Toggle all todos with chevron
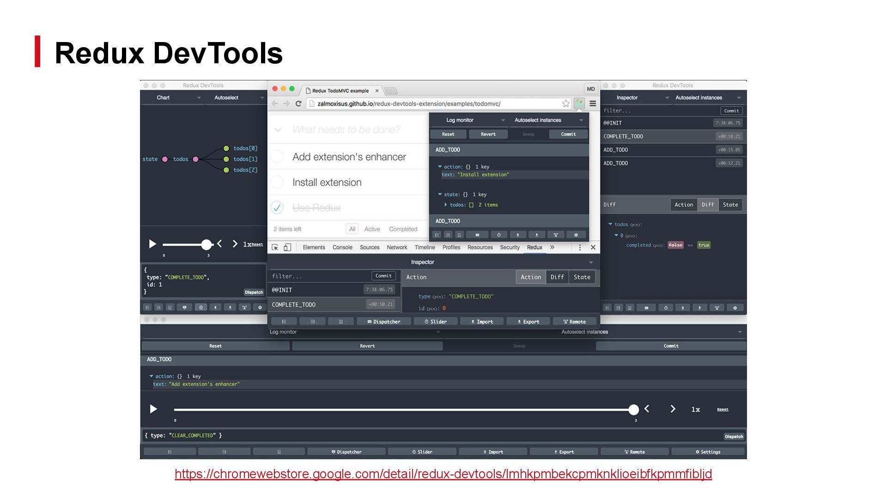Viewport: 887px width, 499px height. pyautogui.click(x=278, y=130)
